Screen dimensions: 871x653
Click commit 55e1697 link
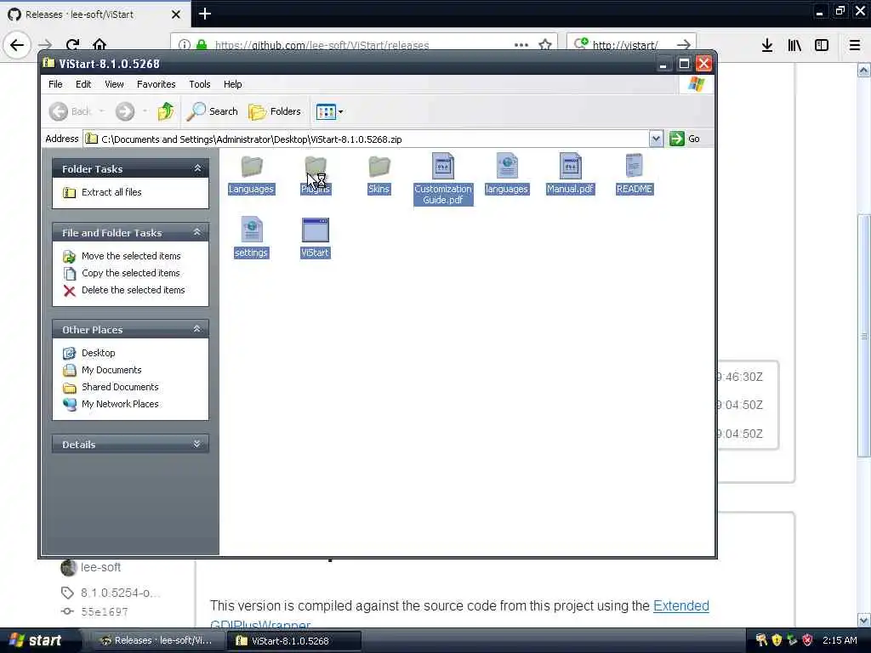[x=105, y=612]
